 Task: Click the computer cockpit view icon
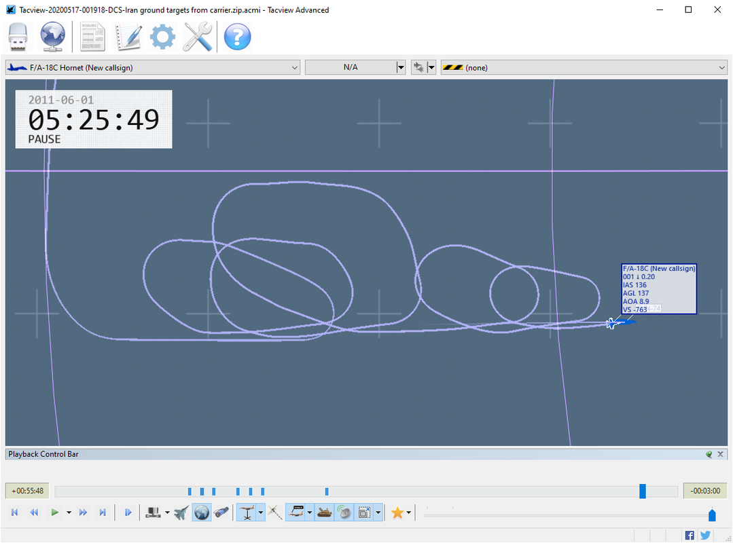coord(153,512)
